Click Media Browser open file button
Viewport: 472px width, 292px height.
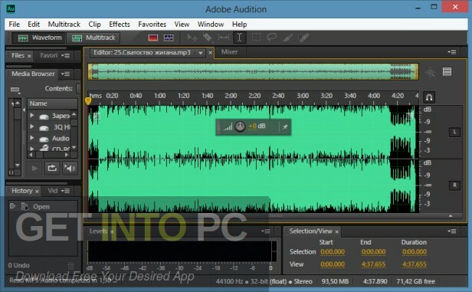click(52, 168)
